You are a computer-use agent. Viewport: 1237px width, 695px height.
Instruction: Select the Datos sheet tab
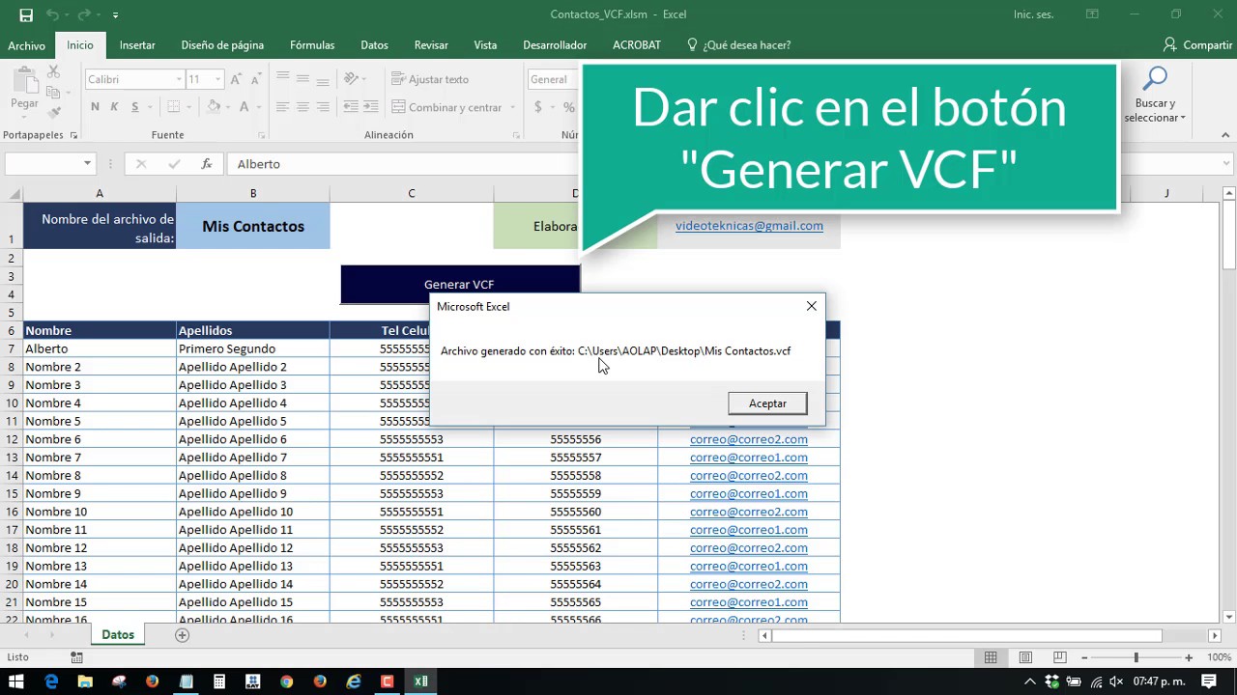coord(118,634)
